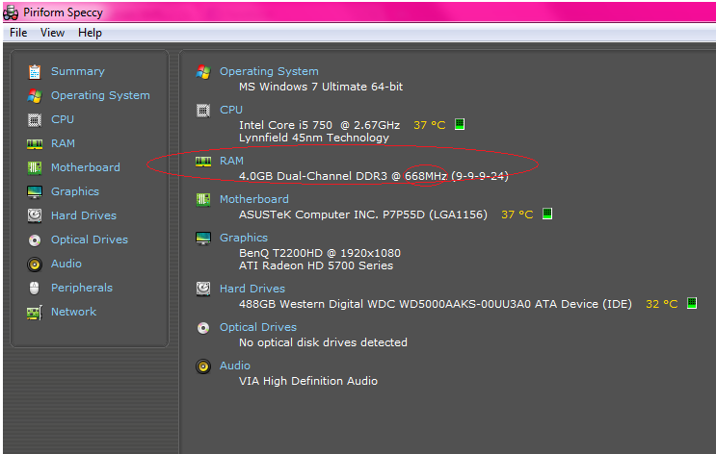Select Motherboard in the sidebar list
This screenshot has height=454, width=716.
point(86,167)
